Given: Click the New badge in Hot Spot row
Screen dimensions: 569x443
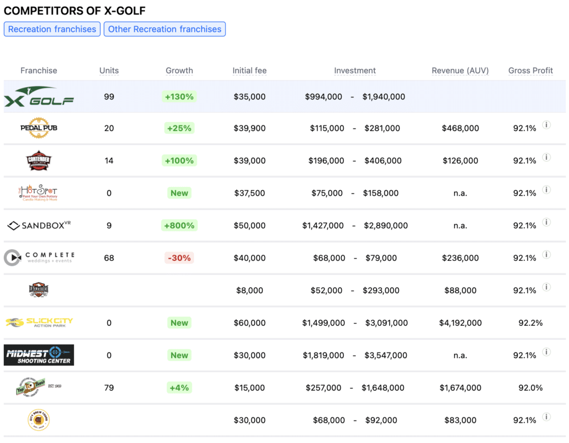Looking at the screenshot, I should 179,193.
